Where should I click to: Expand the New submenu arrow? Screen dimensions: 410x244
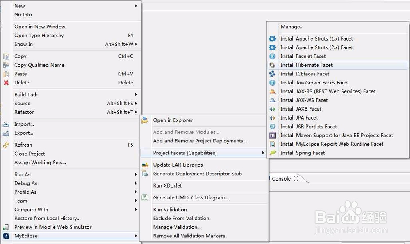point(136,6)
